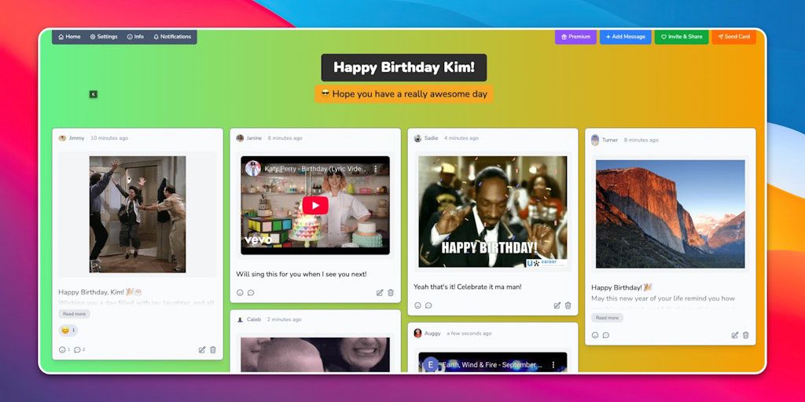Click the pencil icon on Sadie's card
805x402 pixels.
[557, 305]
